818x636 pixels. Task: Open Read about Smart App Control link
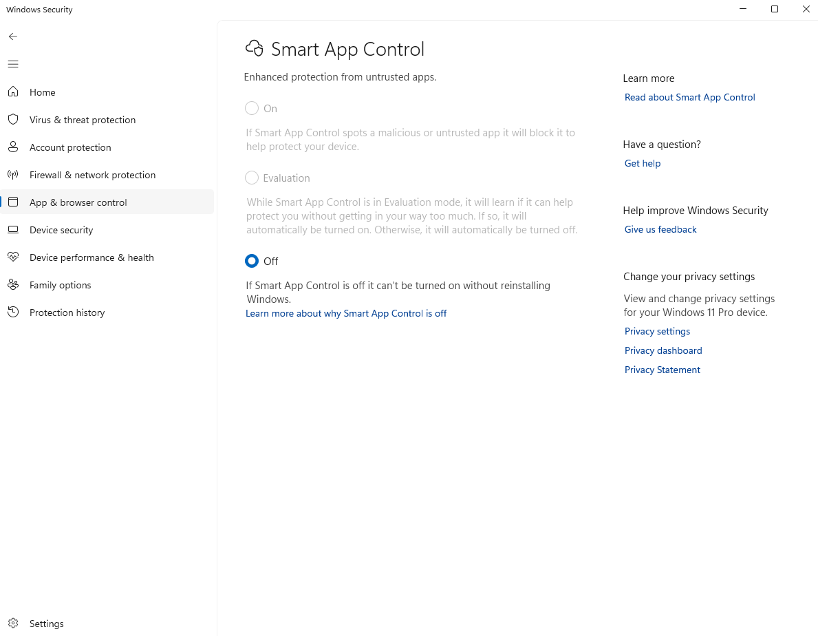[689, 97]
